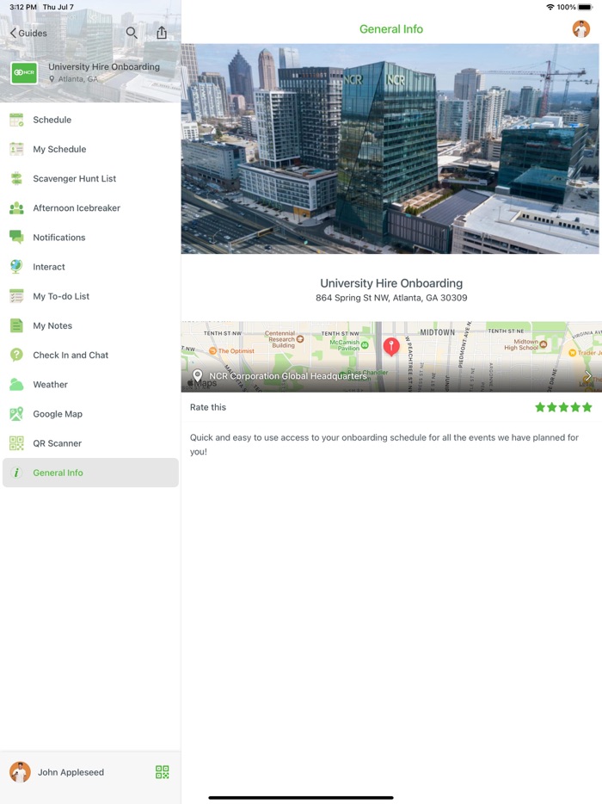Tap the NCR building header photo
602x804 pixels.
pyautogui.click(x=391, y=148)
